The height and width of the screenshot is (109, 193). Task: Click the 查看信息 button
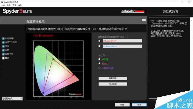pos(113,78)
